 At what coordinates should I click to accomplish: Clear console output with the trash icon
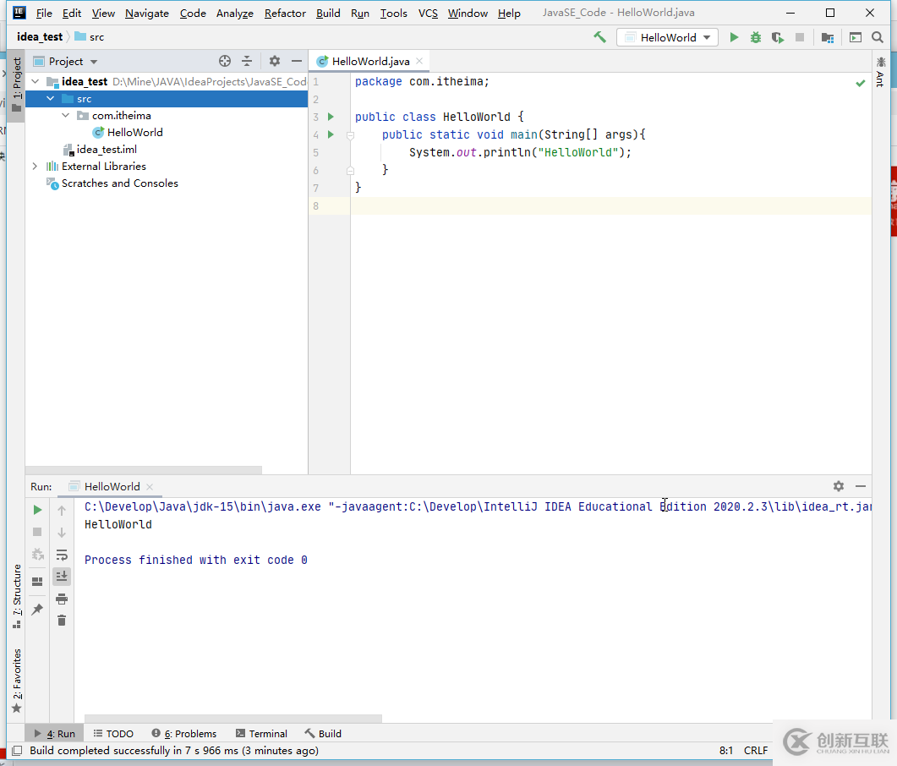point(62,621)
